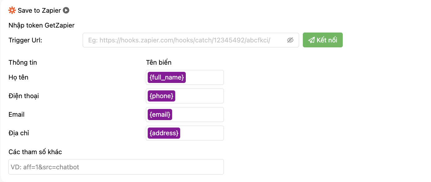Click the Nhập token GetZapier heading

[x=41, y=25]
